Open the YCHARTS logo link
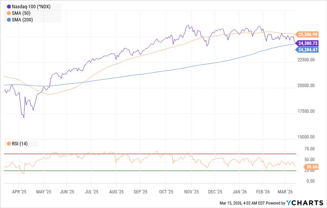 pos(305,203)
